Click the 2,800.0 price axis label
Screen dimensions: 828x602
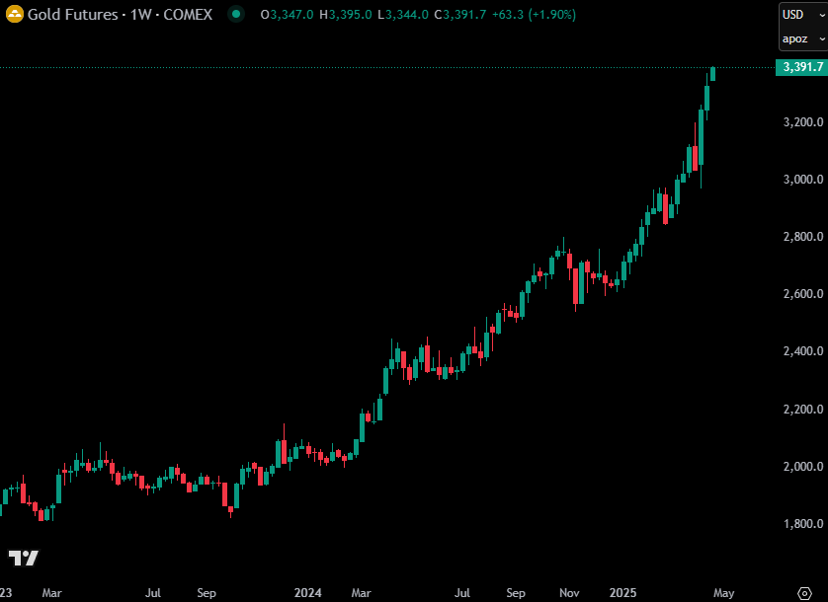point(803,237)
